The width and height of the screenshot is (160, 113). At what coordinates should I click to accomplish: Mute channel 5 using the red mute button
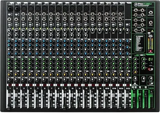38,85
